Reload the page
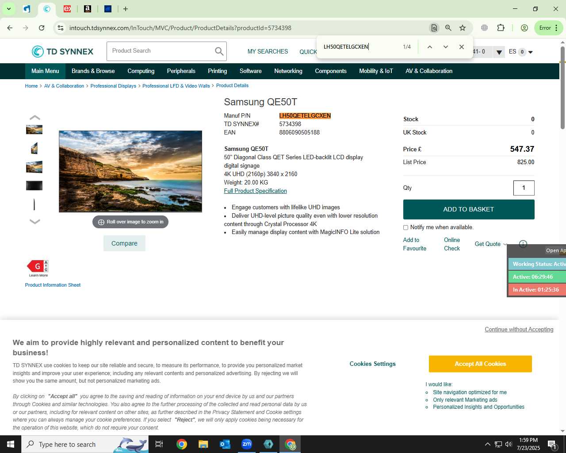The image size is (566, 453). click(x=42, y=28)
